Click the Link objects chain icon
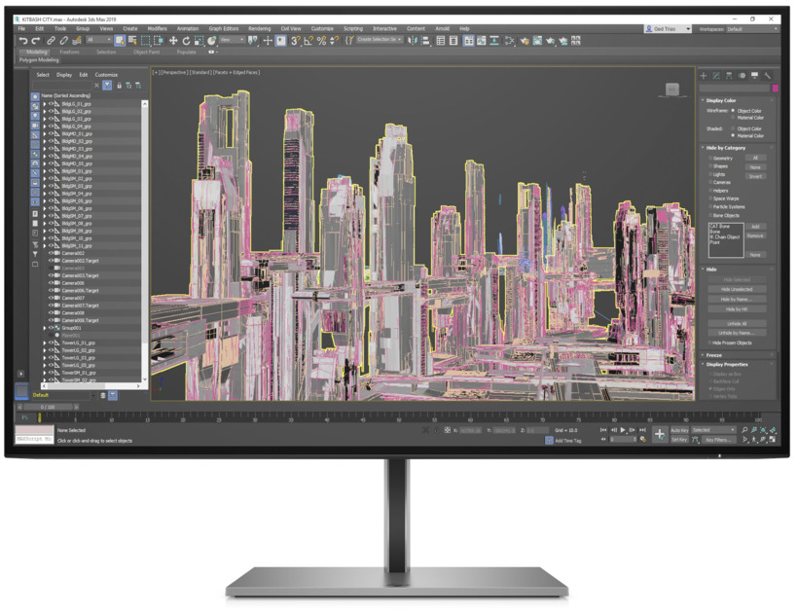The width and height of the screenshot is (798, 613). pos(52,41)
